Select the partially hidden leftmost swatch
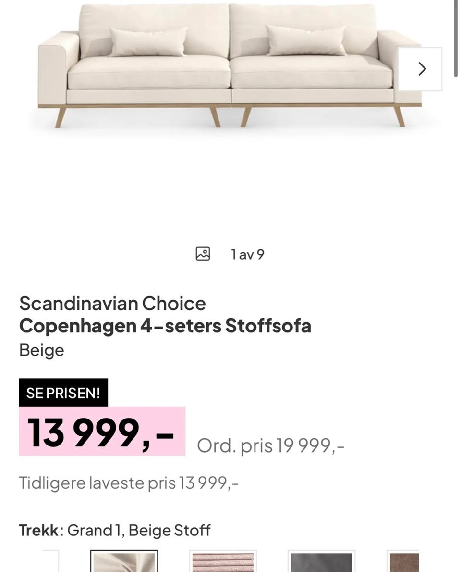461x572 pixels. (x=50, y=561)
